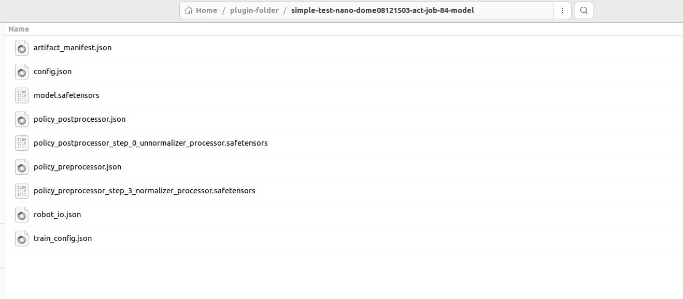Click the policy_postprocessor.json file icon

(22, 119)
